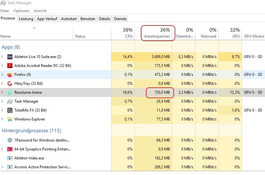The height and width of the screenshot is (175, 265).
Task: Expand the Ableton Live 10 Suite process group
Action: [x=3, y=57]
